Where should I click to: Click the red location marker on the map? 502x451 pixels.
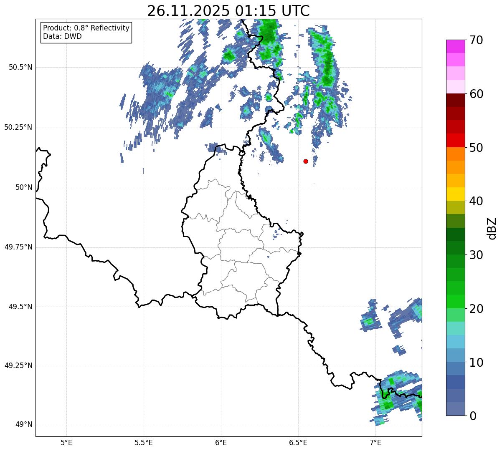point(306,161)
